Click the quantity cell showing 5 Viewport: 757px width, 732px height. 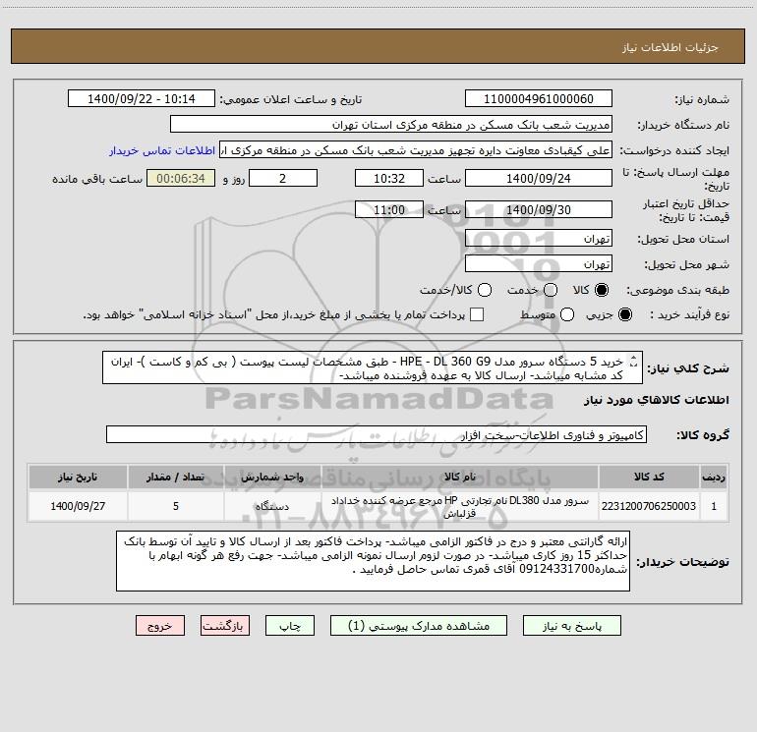[176, 506]
